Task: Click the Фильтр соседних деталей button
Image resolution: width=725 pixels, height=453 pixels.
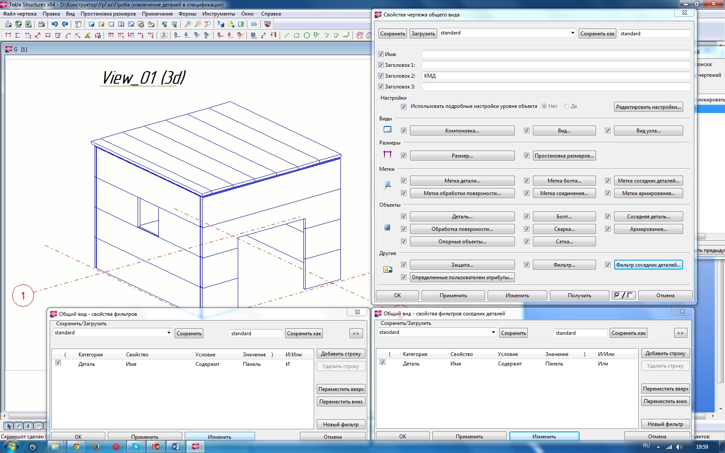Action: (x=648, y=265)
